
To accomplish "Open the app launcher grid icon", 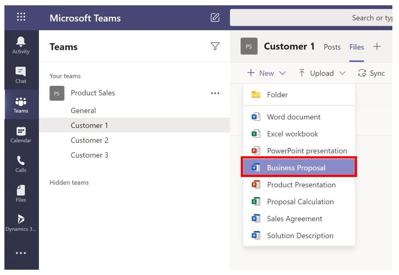I will (21, 18).
